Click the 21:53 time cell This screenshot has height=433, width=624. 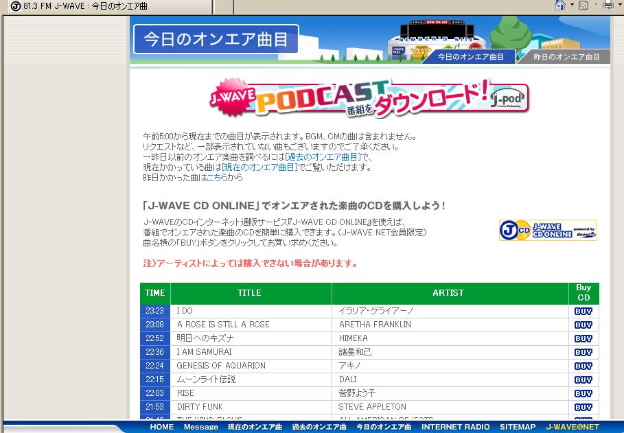(155, 407)
